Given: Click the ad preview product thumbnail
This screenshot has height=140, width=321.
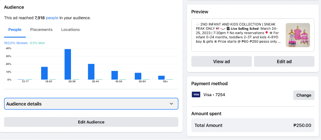Looking at the screenshot, I should 298,35.
